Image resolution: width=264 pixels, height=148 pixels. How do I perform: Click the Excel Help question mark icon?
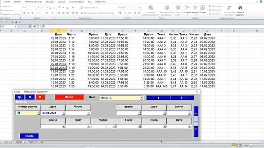[x=261, y=2]
